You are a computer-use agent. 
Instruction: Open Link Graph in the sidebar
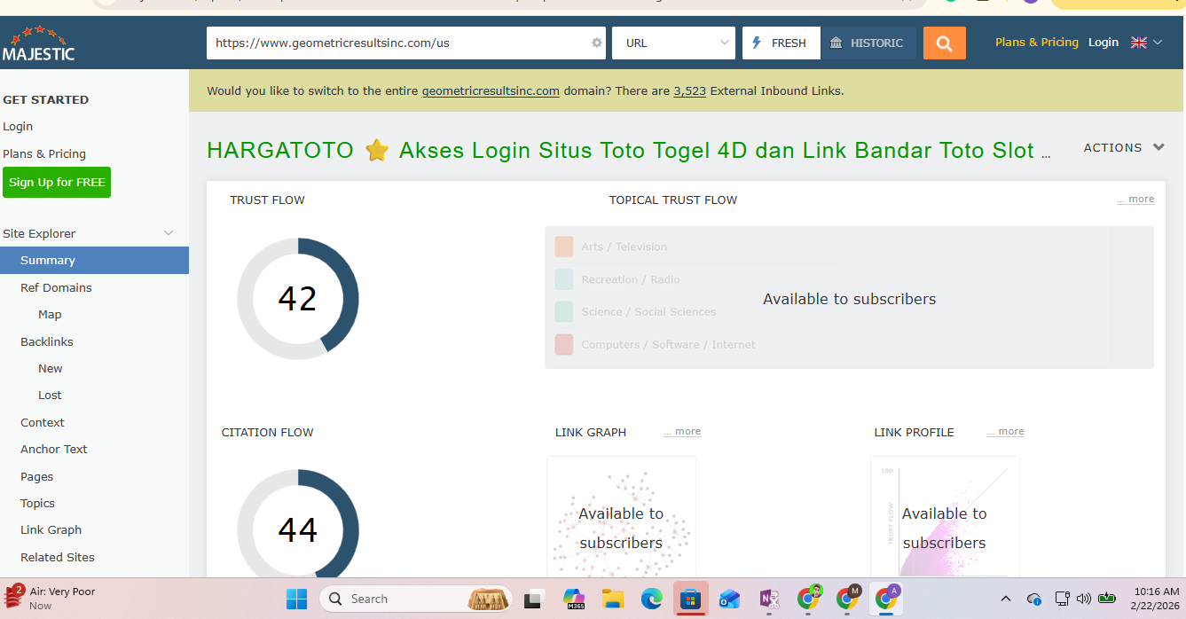pos(51,529)
